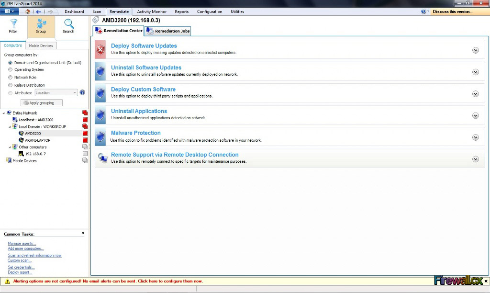Switch to Remediation Jobs tab

tap(168, 31)
